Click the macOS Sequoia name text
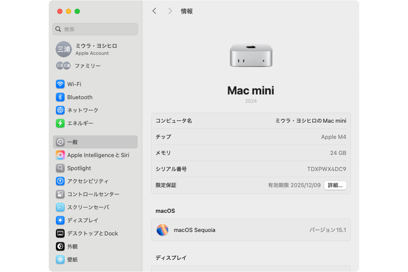 point(194,230)
